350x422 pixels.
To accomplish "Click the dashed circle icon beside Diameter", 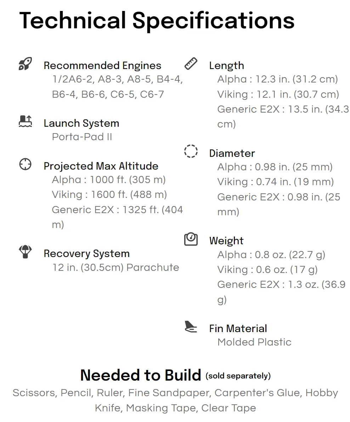I will [191, 151].
